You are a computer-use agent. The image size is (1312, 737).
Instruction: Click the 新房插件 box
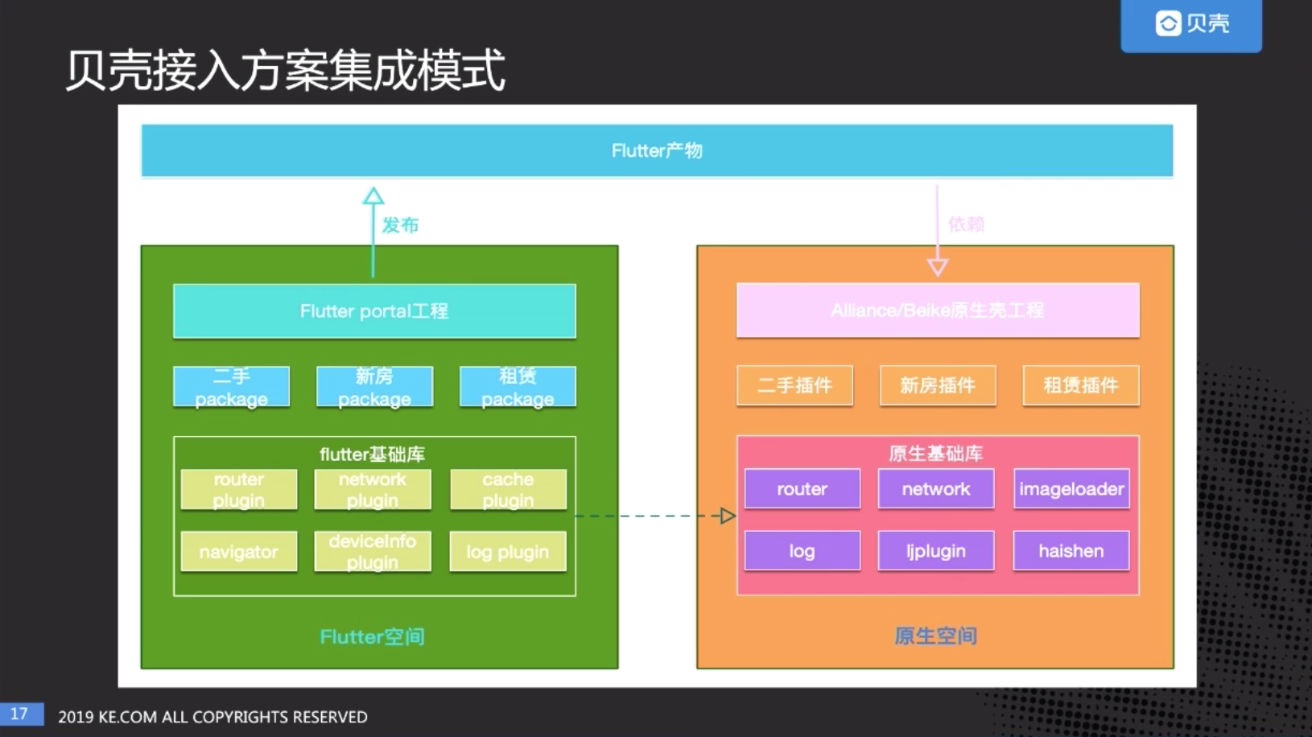tap(938, 385)
